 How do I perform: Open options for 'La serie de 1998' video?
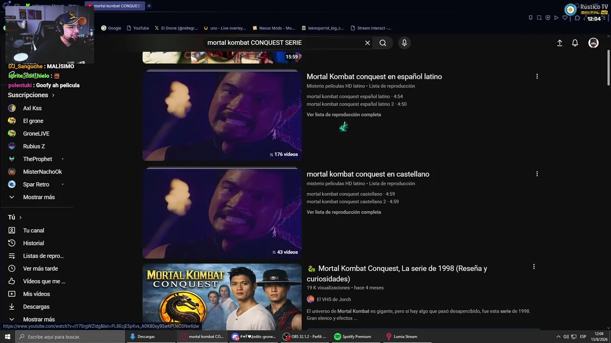pos(534,267)
